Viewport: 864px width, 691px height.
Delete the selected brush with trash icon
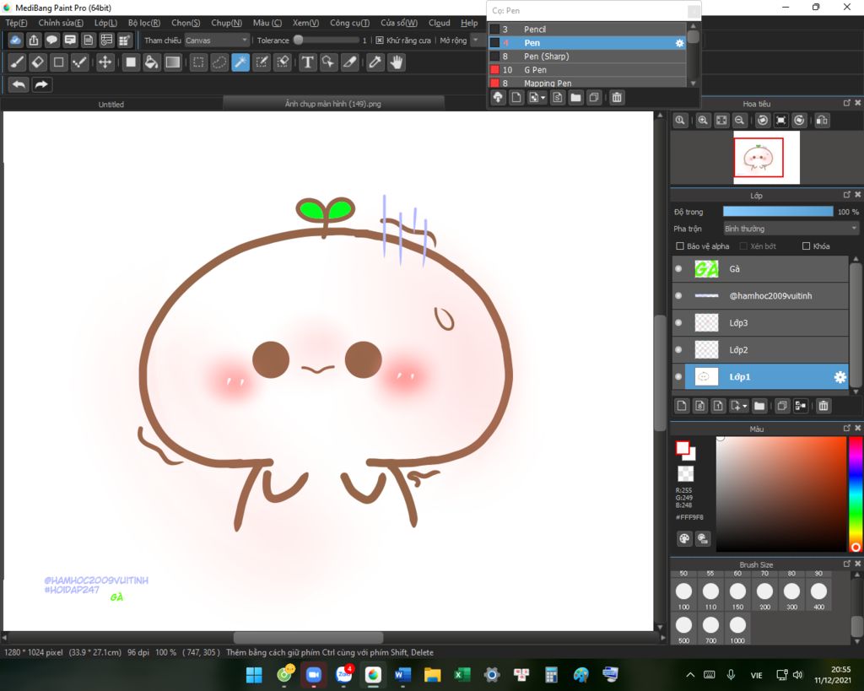point(617,98)
